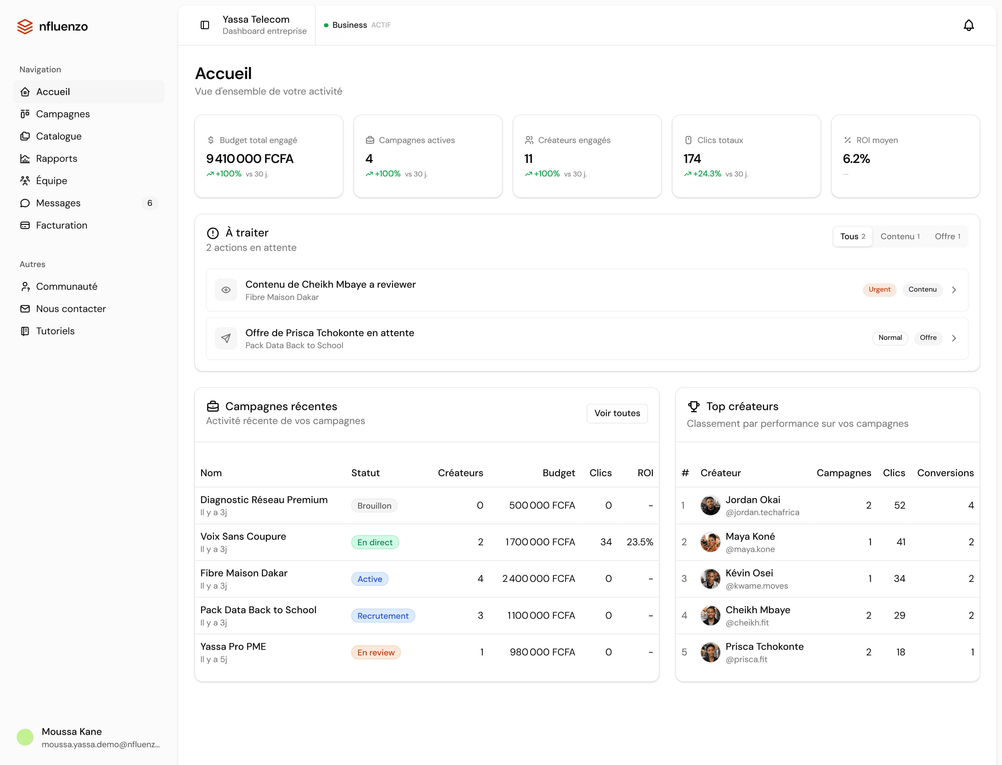Image resolution: width=1002 pixels, height=765 pixels.
Task: Go to Catalogue page
Action: [89, 136]
